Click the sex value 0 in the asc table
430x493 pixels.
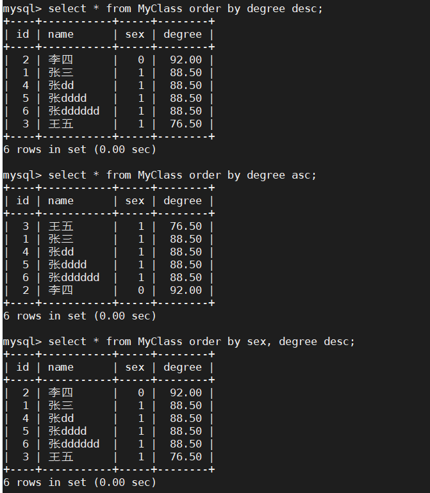pyautogui.click(x=141, y=290)
